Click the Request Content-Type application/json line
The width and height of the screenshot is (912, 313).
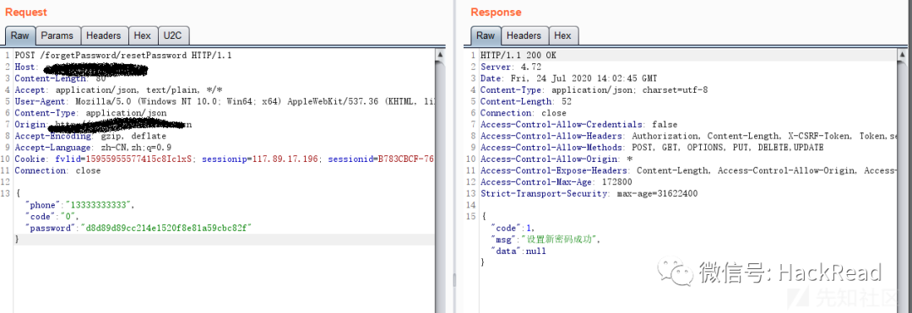coord(90,113)
